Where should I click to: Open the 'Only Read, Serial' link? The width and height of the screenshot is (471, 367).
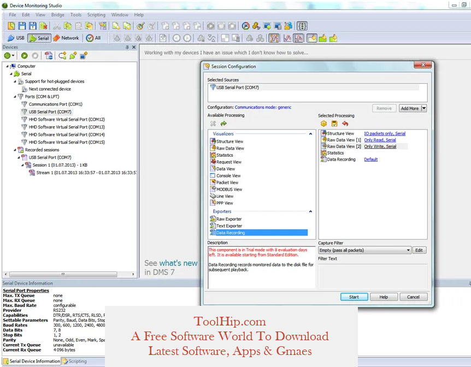[x=380, y=140]
